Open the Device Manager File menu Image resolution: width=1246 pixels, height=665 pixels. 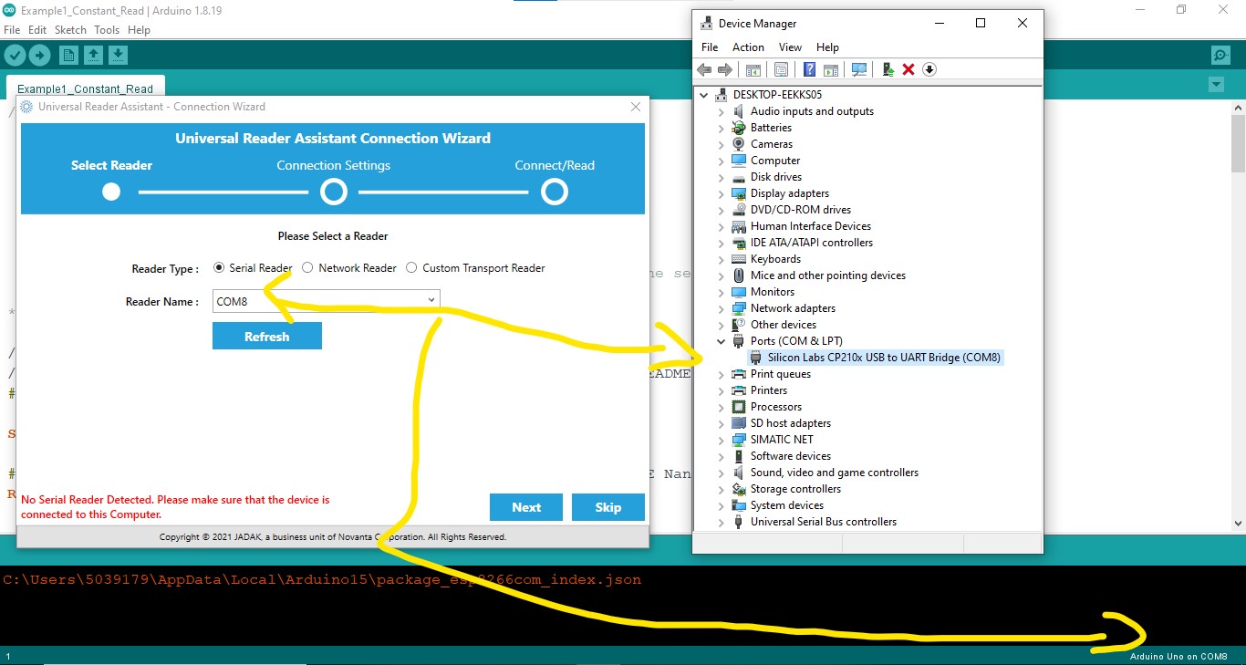coord(710,47)
